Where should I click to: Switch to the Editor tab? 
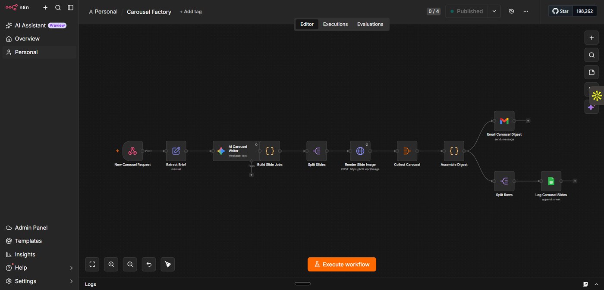pos(307,24)
